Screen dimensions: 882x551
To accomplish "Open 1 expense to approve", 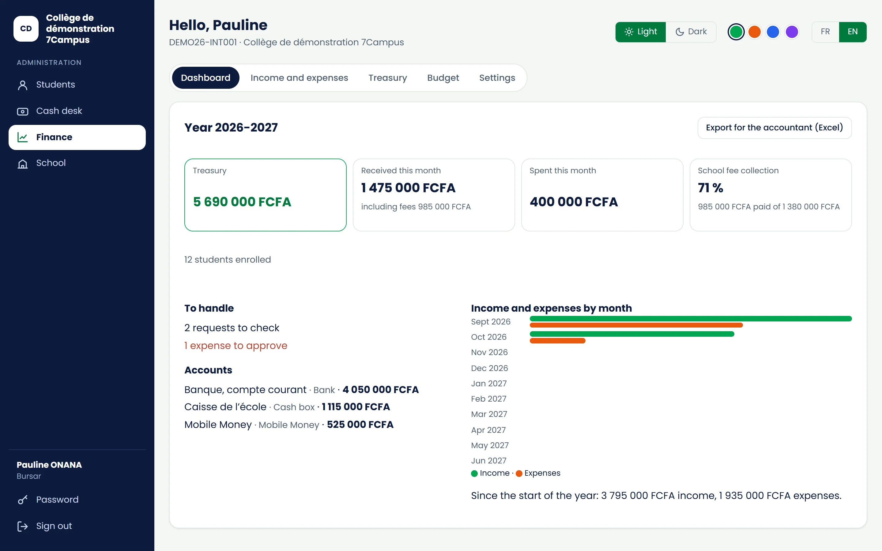I will tap(236, 346).
